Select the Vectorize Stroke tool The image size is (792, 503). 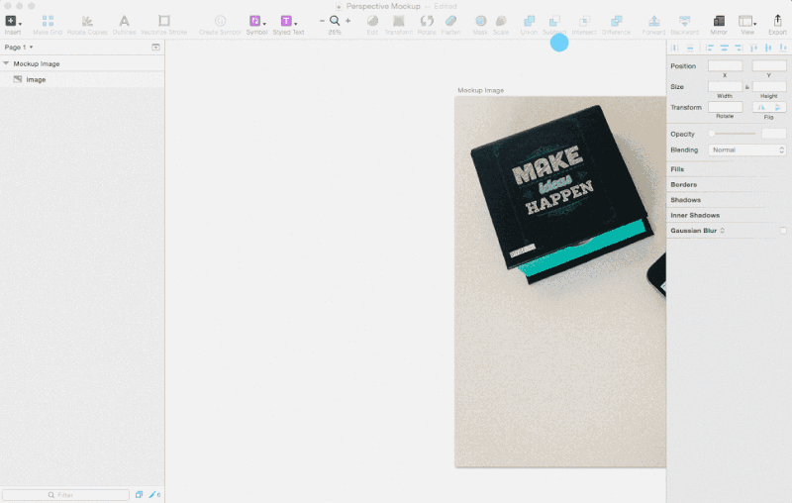(x=163, y=21)
